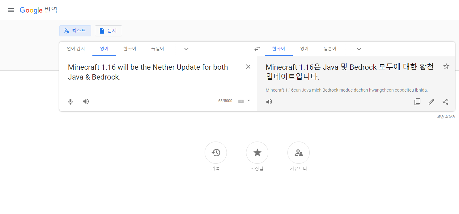Click the Google 번역 logo

click(x=38, y=10)
